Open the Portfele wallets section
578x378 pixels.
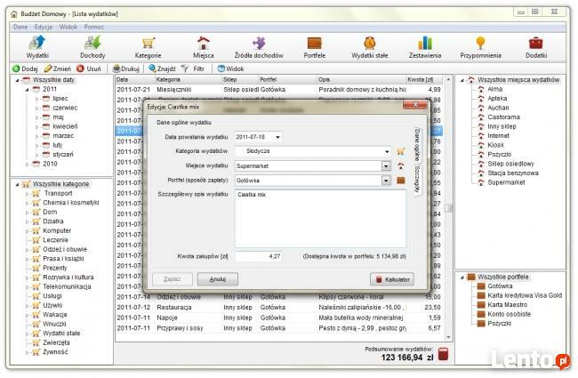314,46
